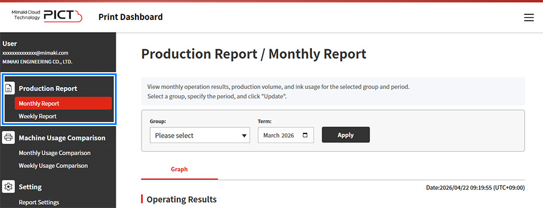543x208 pixels.
Task: Switch to the Graph tab
Action: coord(179,170)
